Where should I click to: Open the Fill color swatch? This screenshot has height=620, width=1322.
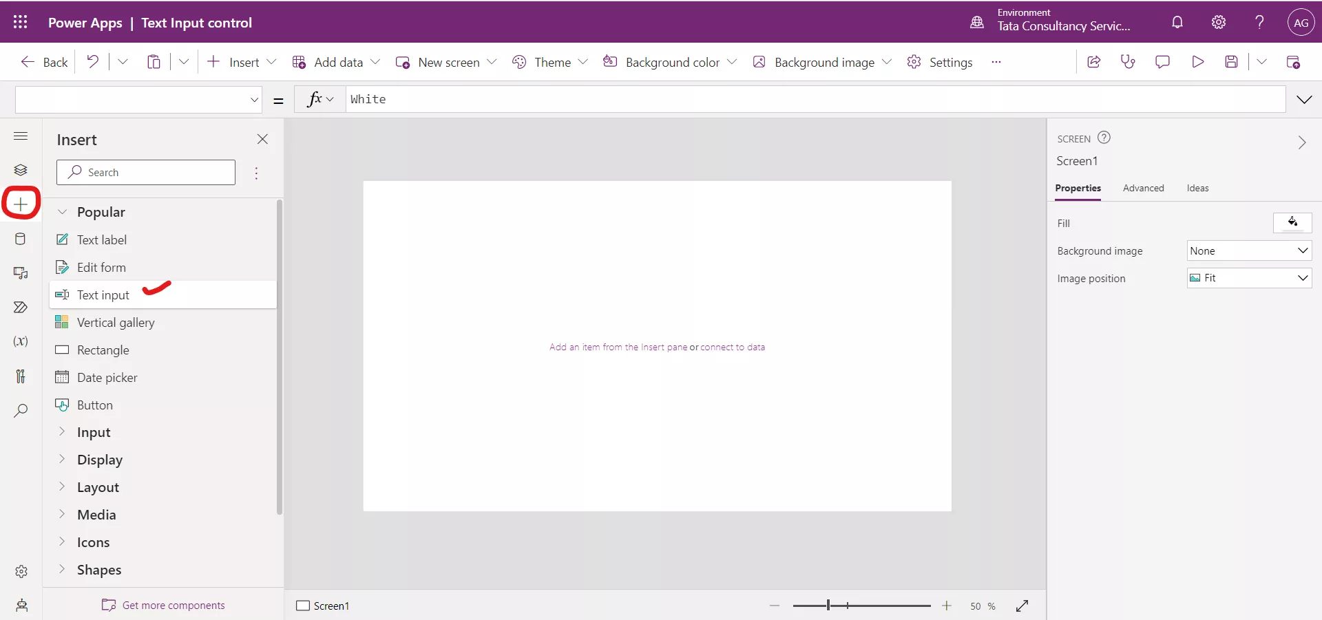[x=1292, y=222]
